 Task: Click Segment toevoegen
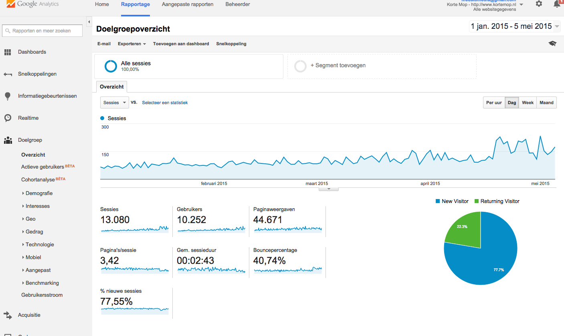[338, 65]
